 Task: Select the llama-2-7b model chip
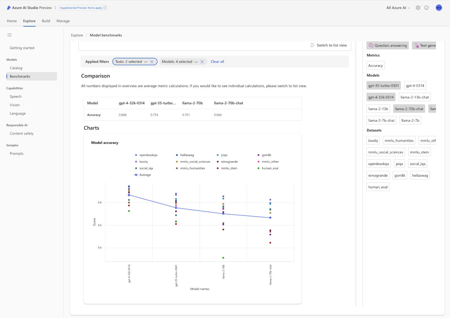point(410,121)
